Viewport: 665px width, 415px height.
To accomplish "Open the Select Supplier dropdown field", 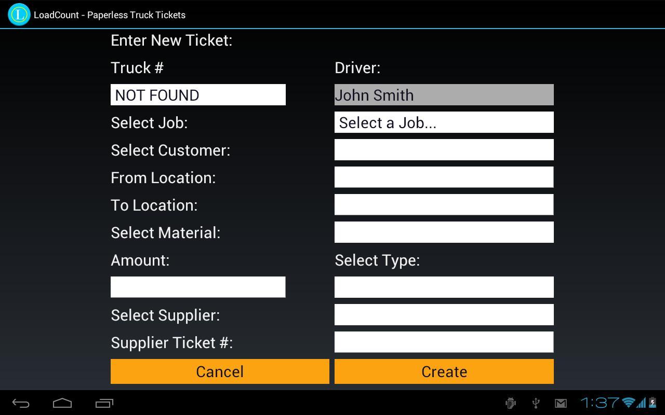I will 444,314.
